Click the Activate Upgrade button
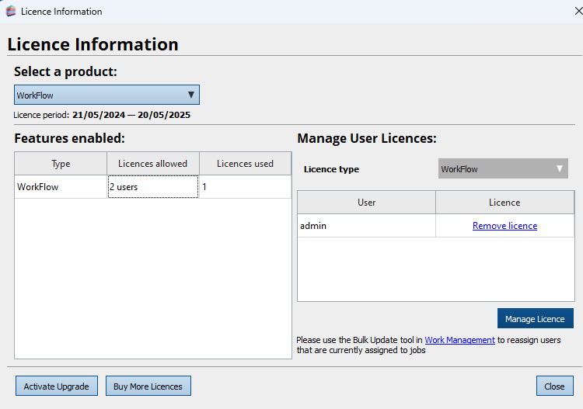This screenshot has width=583, height=409. (x=56, y=386)
